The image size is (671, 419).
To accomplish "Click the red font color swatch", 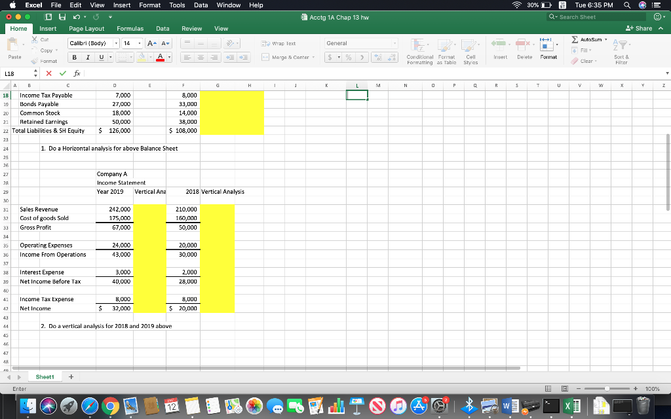I will [160, 58].
